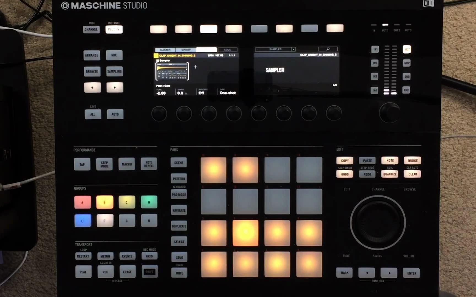
Task: Select the highlighted tab right of GROUP
Action: coord(207,50)
